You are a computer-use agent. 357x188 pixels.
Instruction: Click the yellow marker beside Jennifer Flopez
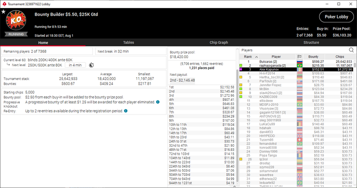point(241,85)
